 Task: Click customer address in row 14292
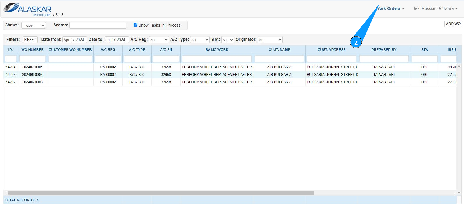pos(332,82)
